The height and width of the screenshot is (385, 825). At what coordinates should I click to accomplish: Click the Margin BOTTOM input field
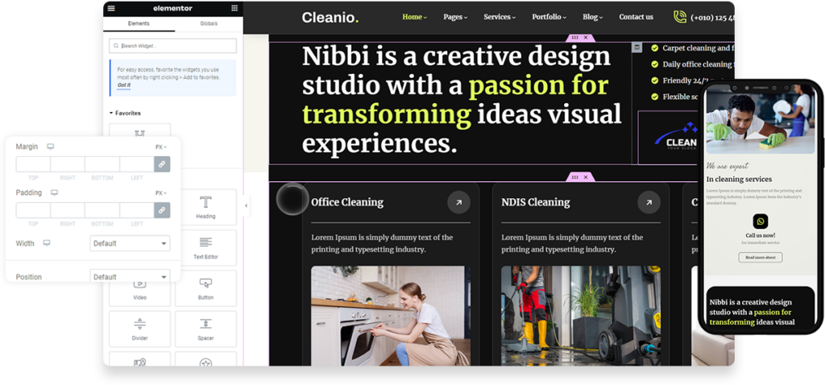point(102,164)
